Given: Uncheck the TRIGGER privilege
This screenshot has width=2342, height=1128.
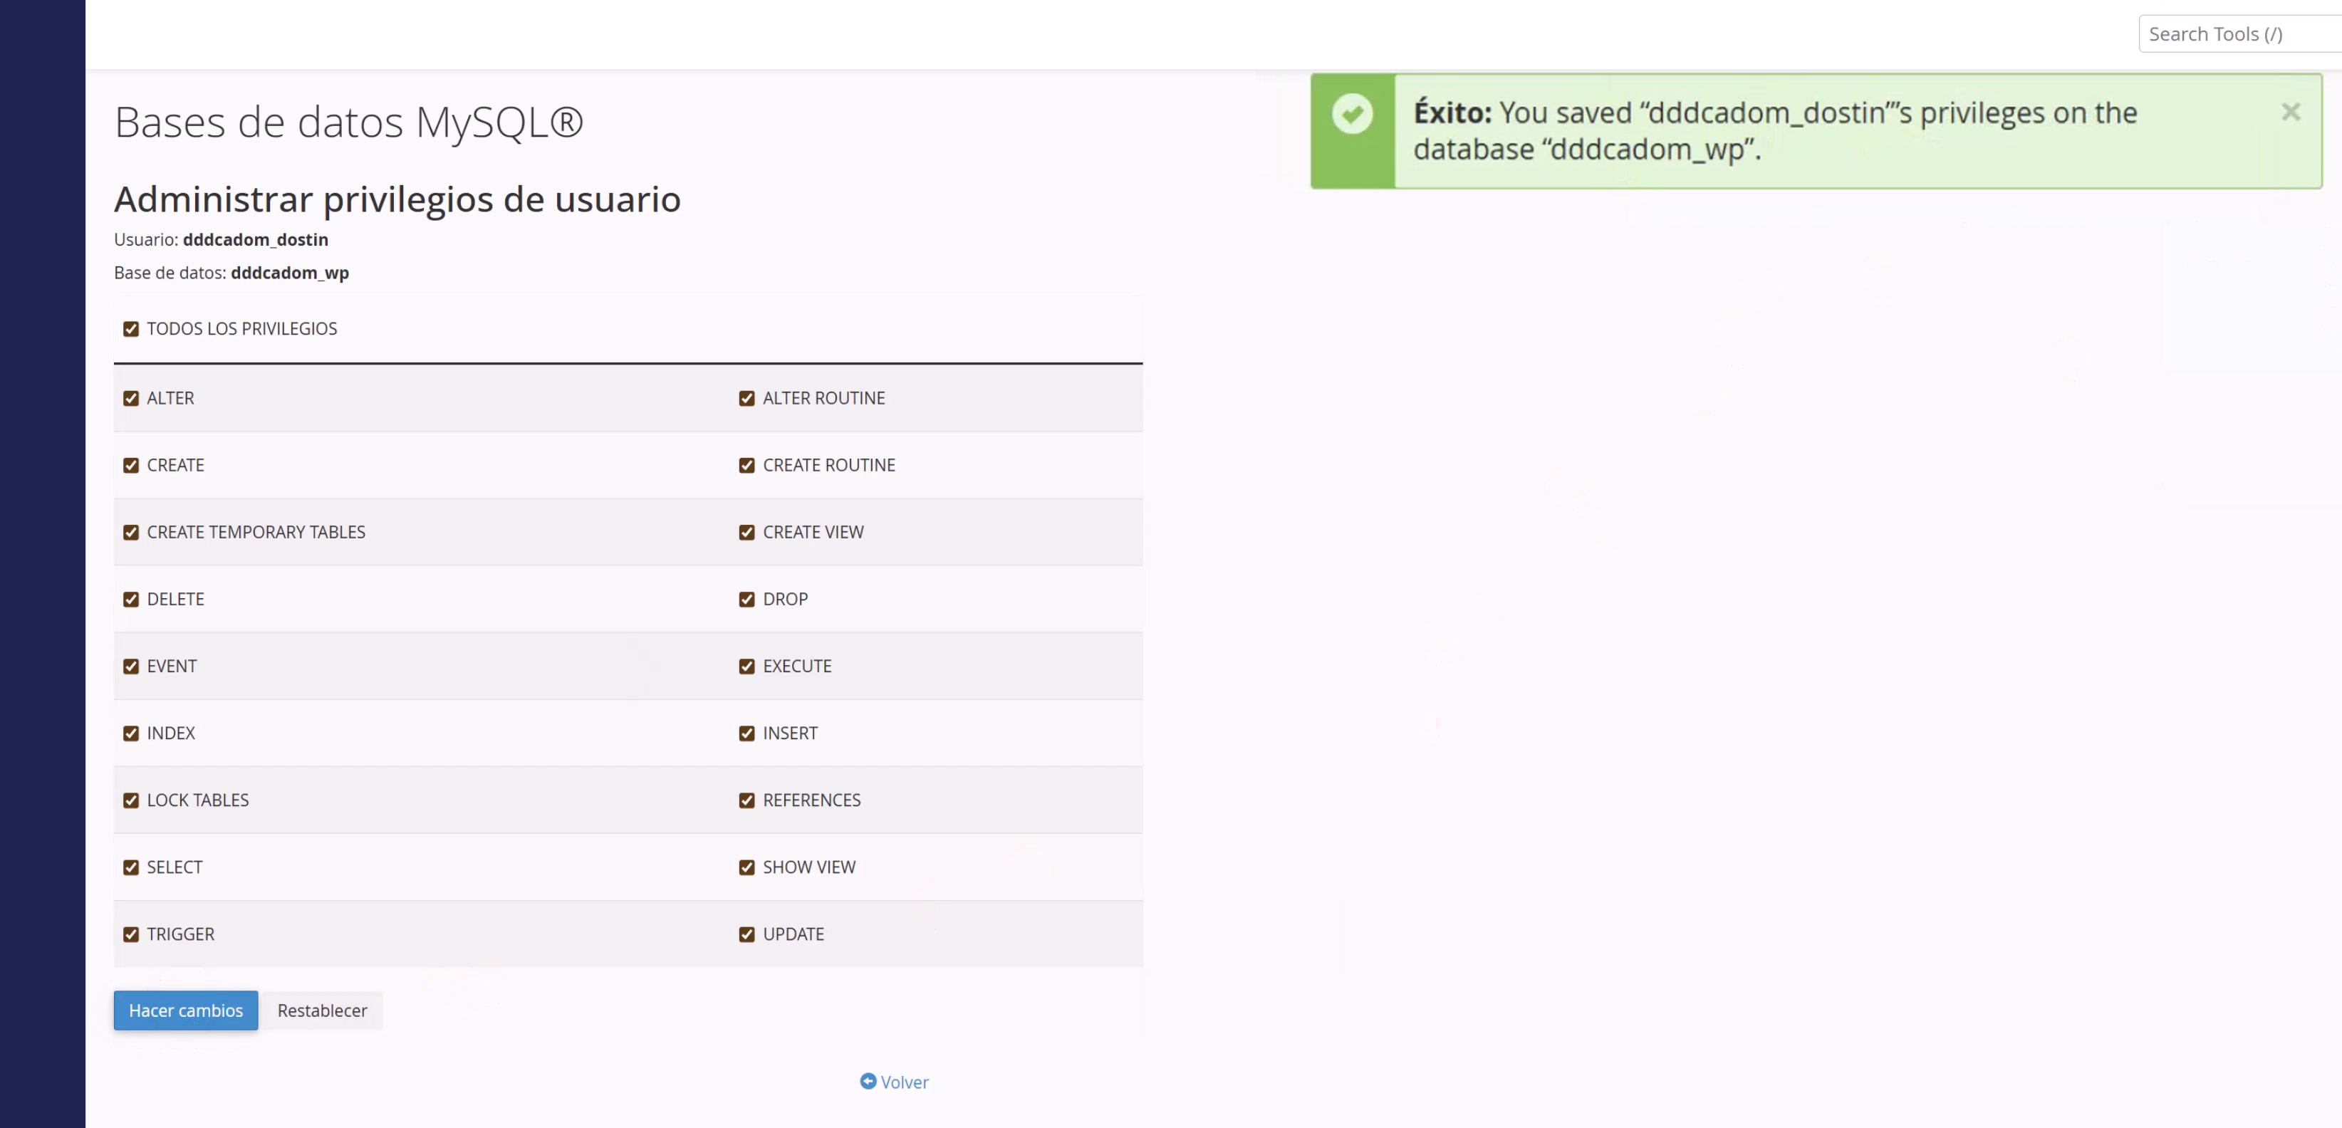Looking at the screenshot, I should coord(131,934).
